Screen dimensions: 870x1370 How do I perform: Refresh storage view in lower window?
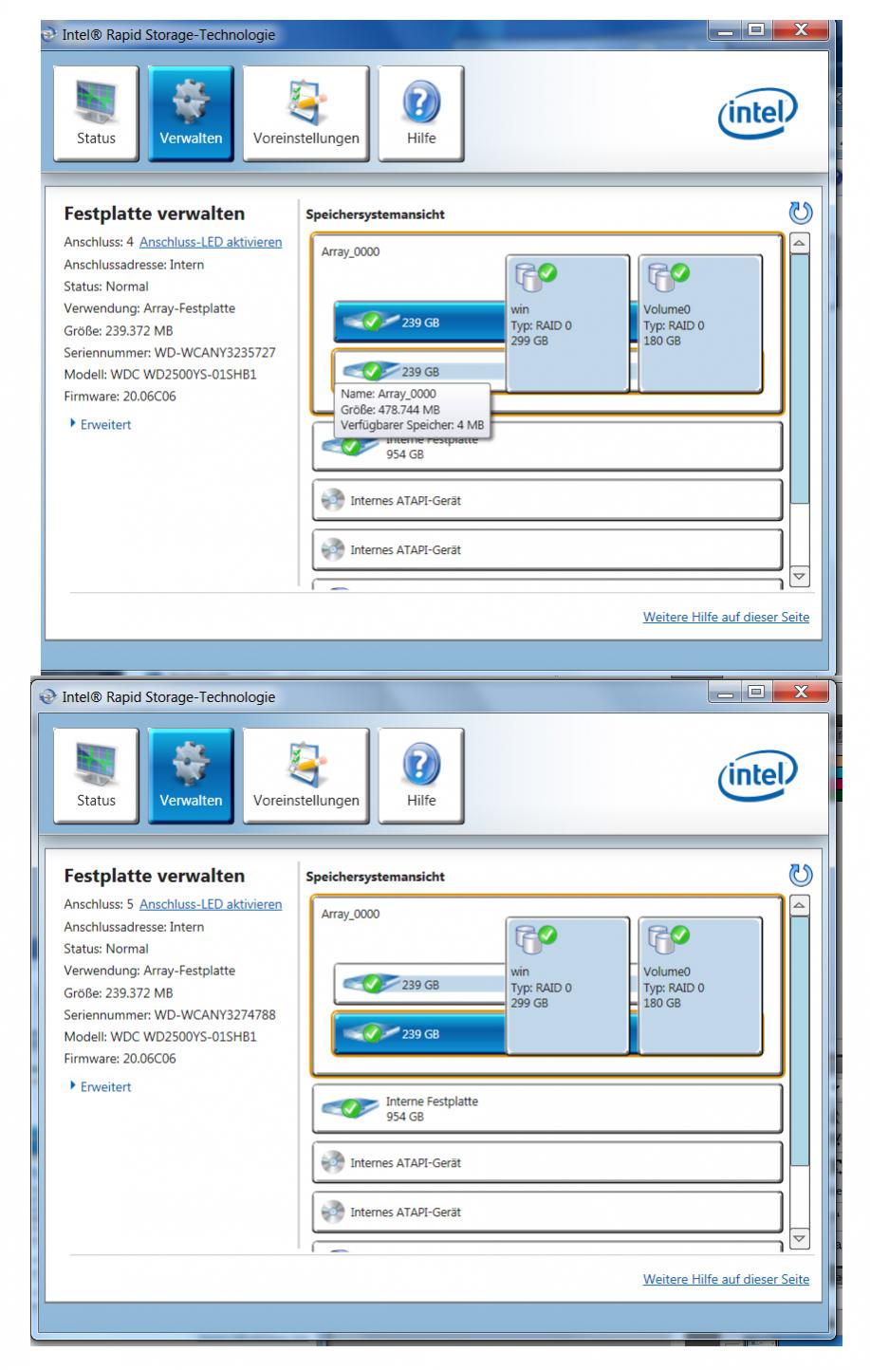(x=801, y=876)
